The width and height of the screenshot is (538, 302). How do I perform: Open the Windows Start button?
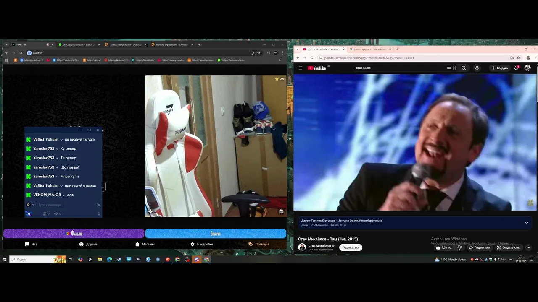[x=5, y=260]
